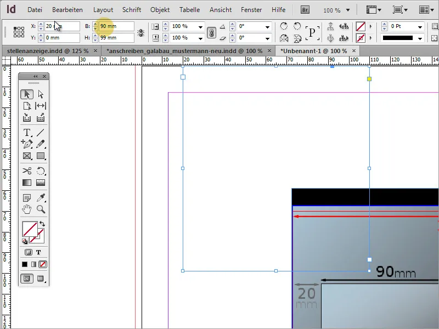The width and height of the screenshot is (439, 329).
Task: Switch to Normal view mode
Action: [x=27, y=279]
